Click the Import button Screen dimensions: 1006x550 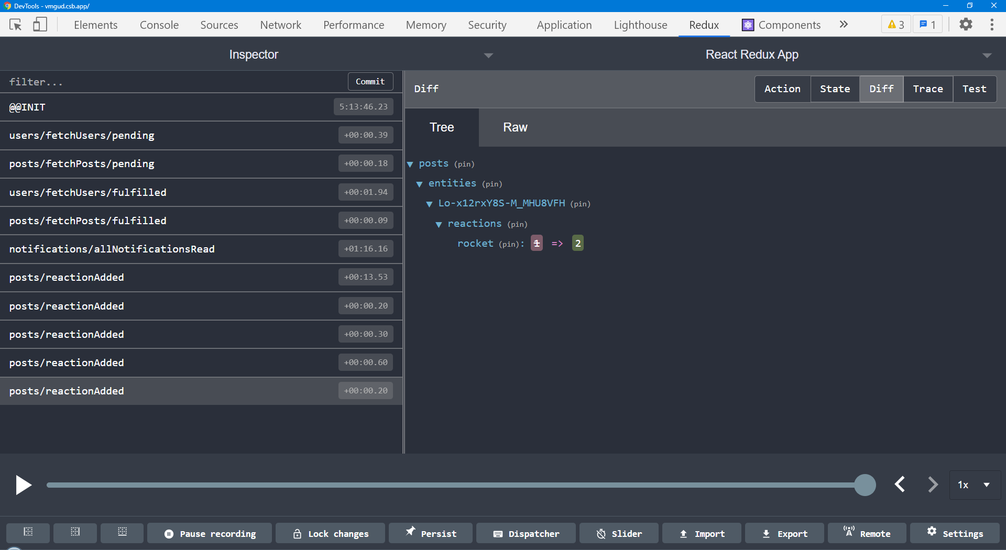(702, 533)
